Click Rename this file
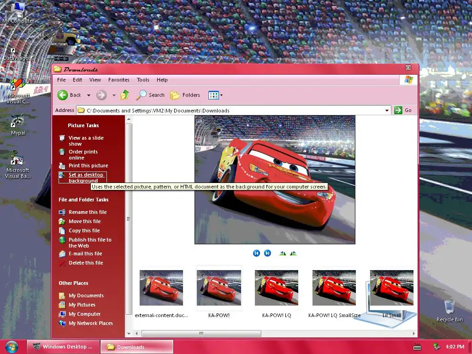This screenshot has width=472, height=354. [88, 212]
